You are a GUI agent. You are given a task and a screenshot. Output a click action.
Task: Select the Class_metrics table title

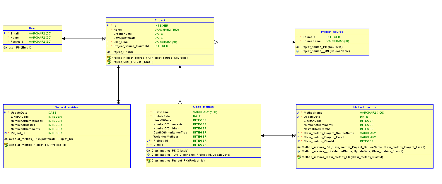tap(203, 107)
